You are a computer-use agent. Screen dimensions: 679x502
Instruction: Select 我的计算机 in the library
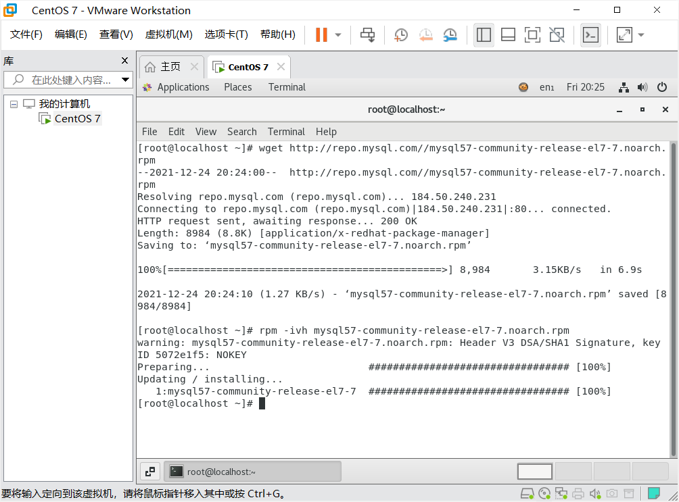coord(64,104)
